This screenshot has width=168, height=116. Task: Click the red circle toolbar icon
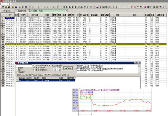point(132,7)
